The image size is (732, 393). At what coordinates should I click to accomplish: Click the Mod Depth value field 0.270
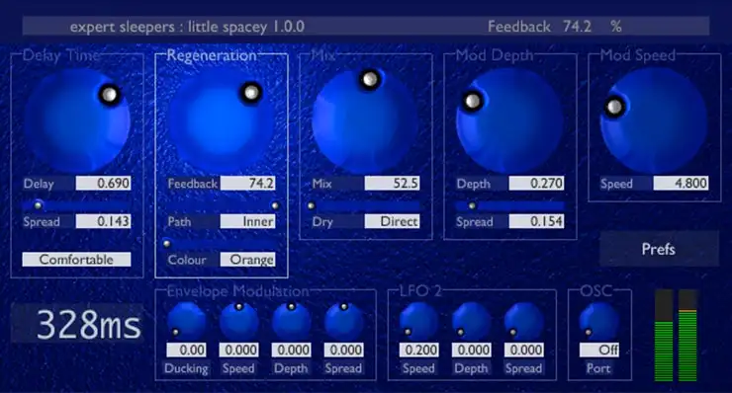click(536, 184)
